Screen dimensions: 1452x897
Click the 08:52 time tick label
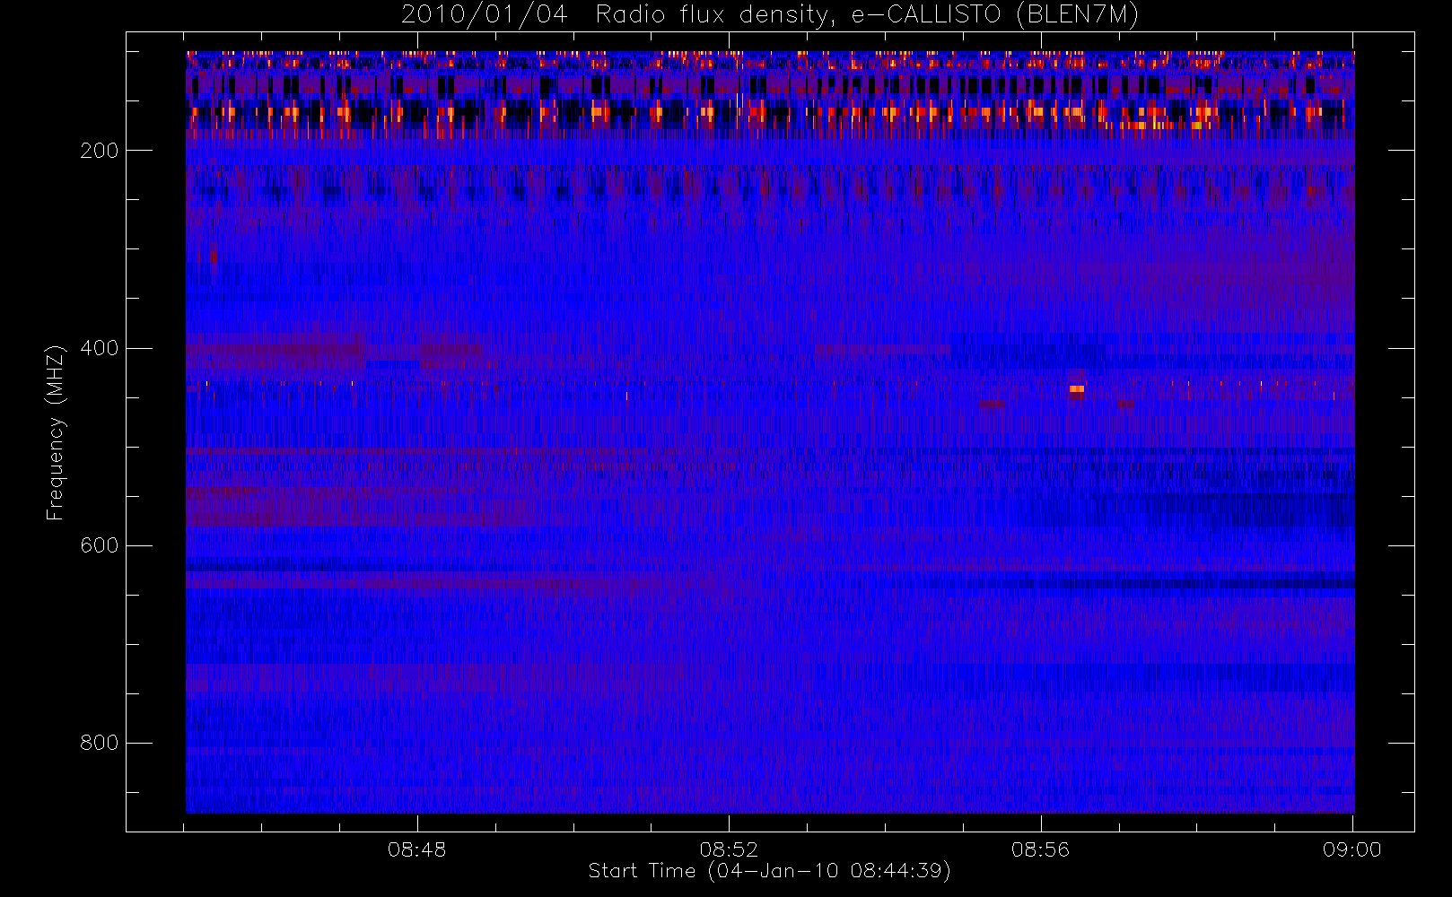tap(729, 849)
